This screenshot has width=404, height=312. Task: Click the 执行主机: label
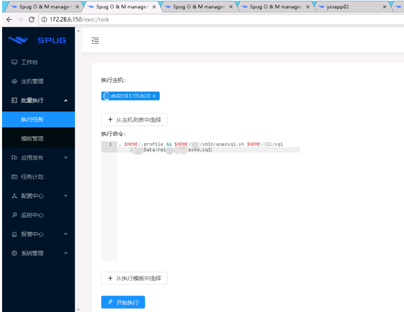click(113, 80)
